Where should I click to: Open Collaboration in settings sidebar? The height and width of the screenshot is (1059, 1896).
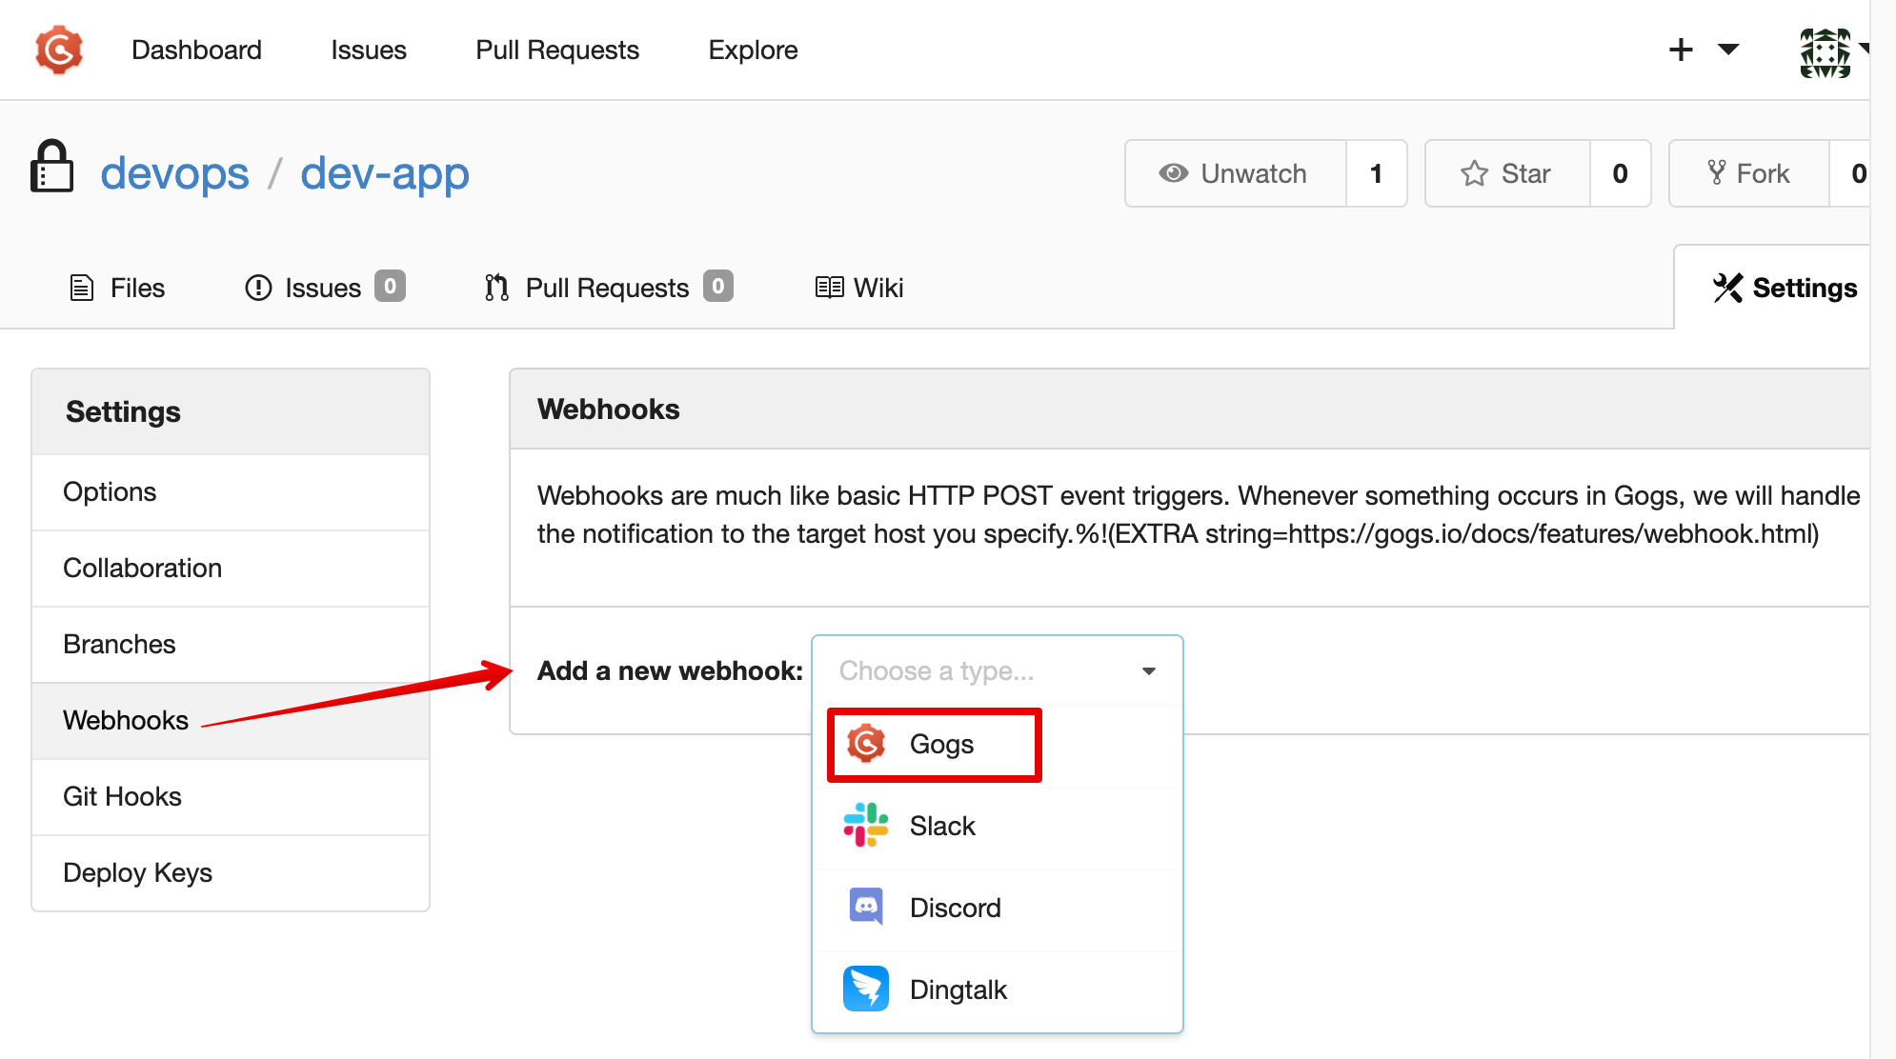[x=231, y=569]
